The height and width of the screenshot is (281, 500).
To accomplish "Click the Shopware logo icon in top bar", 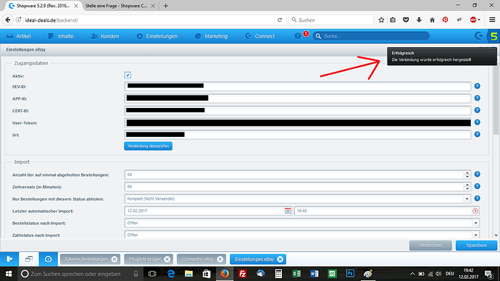I will [479, 36].
